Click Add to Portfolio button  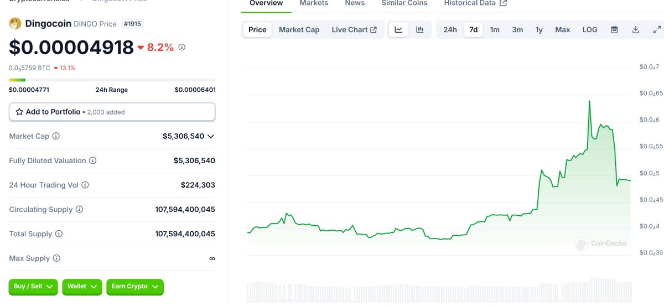click(x=112, y=112)
